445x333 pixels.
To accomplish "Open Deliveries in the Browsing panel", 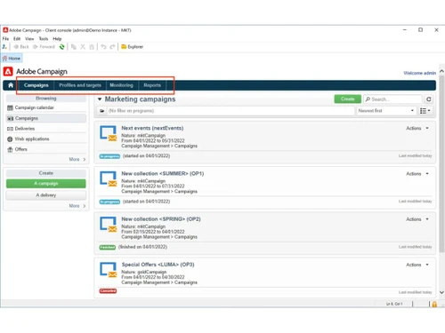I will coord(46,129).
